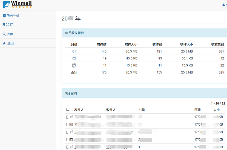This screenshot has height=150, width=227.
Task: Click the 大小 column header
Action: tap(216, 110)
